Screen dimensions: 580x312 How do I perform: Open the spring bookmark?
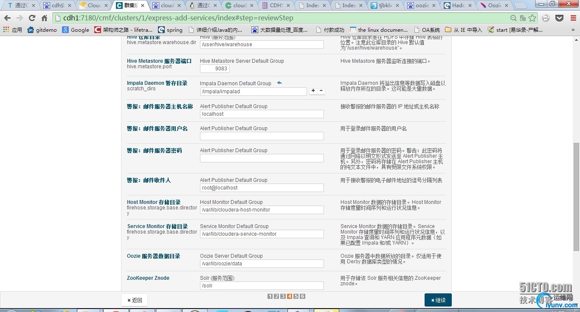pos(170,30)
